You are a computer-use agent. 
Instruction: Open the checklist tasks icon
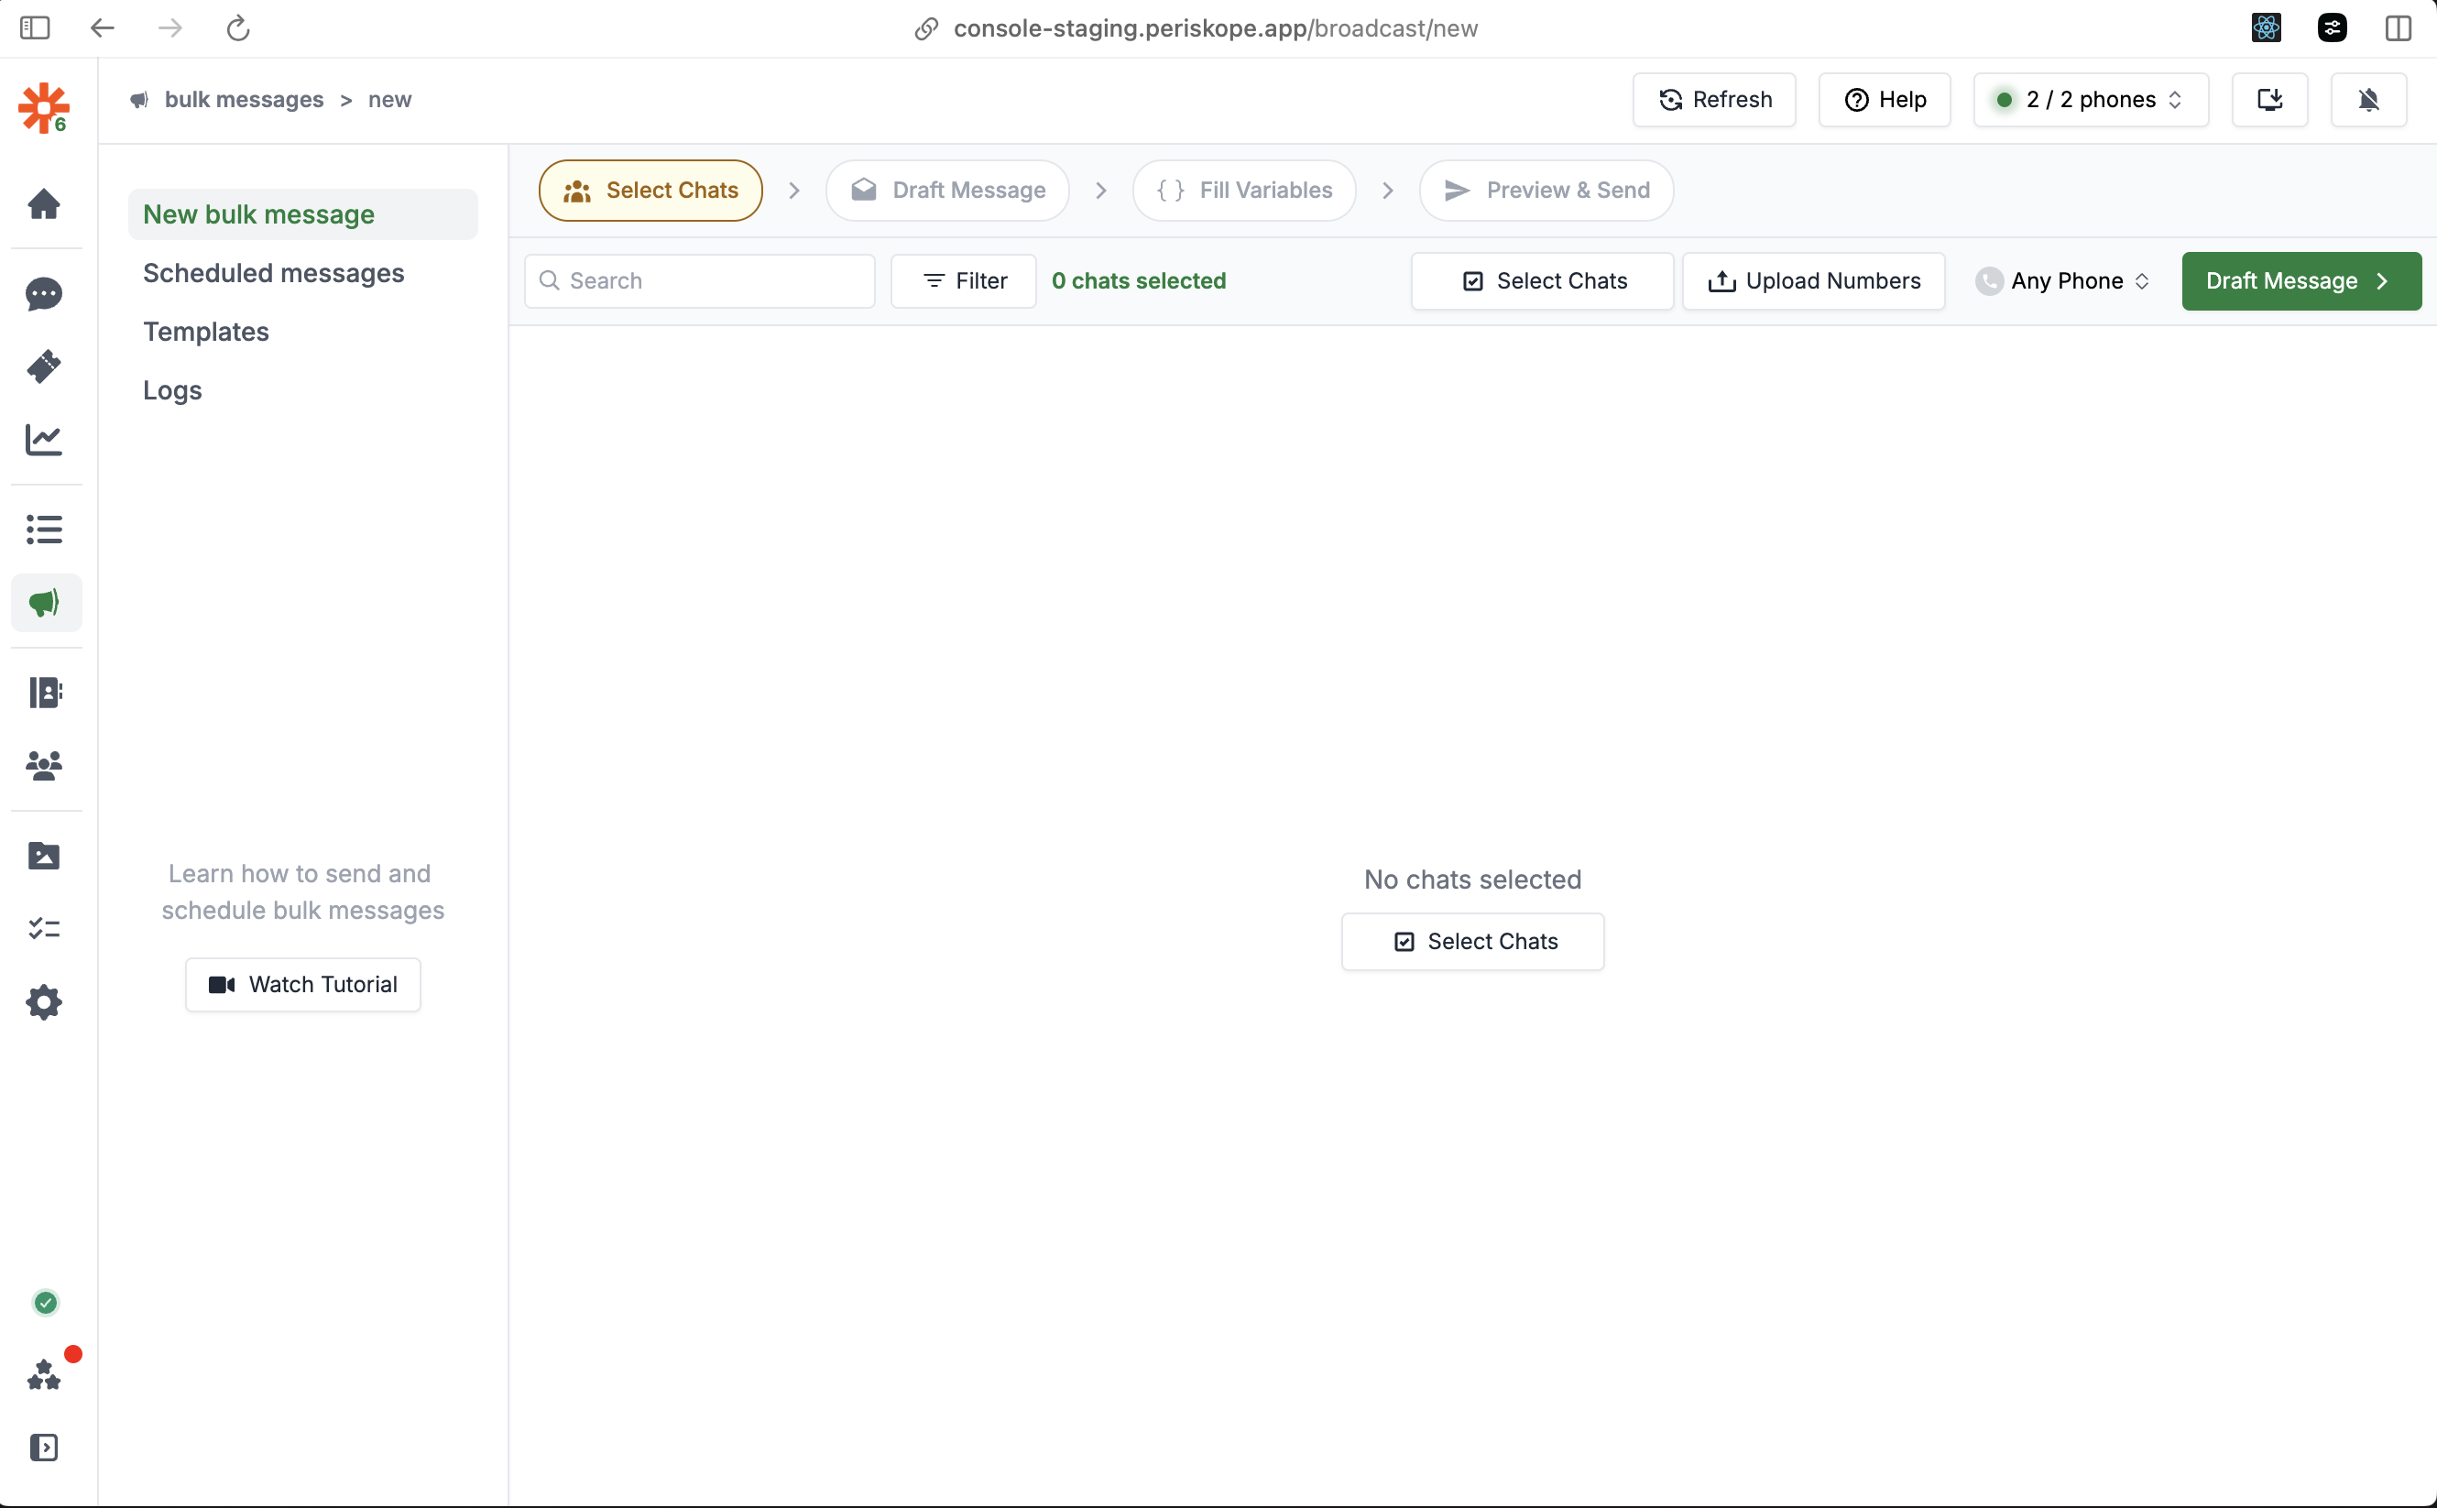[x=44, y=929]
